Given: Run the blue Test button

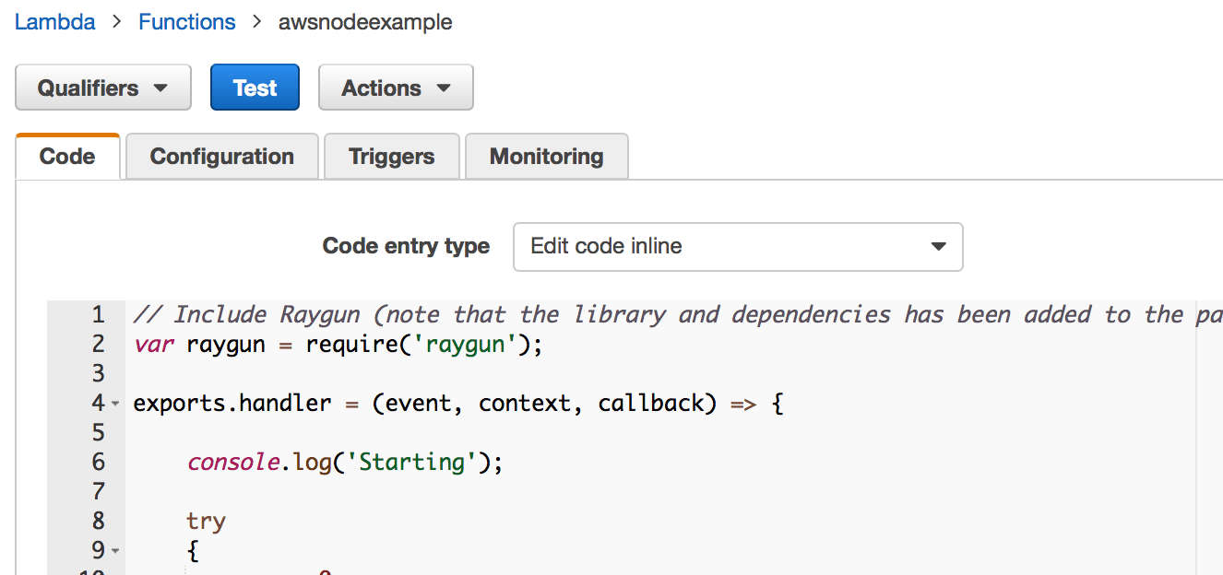Looking at the screenshot, I should tap(255, 88).
